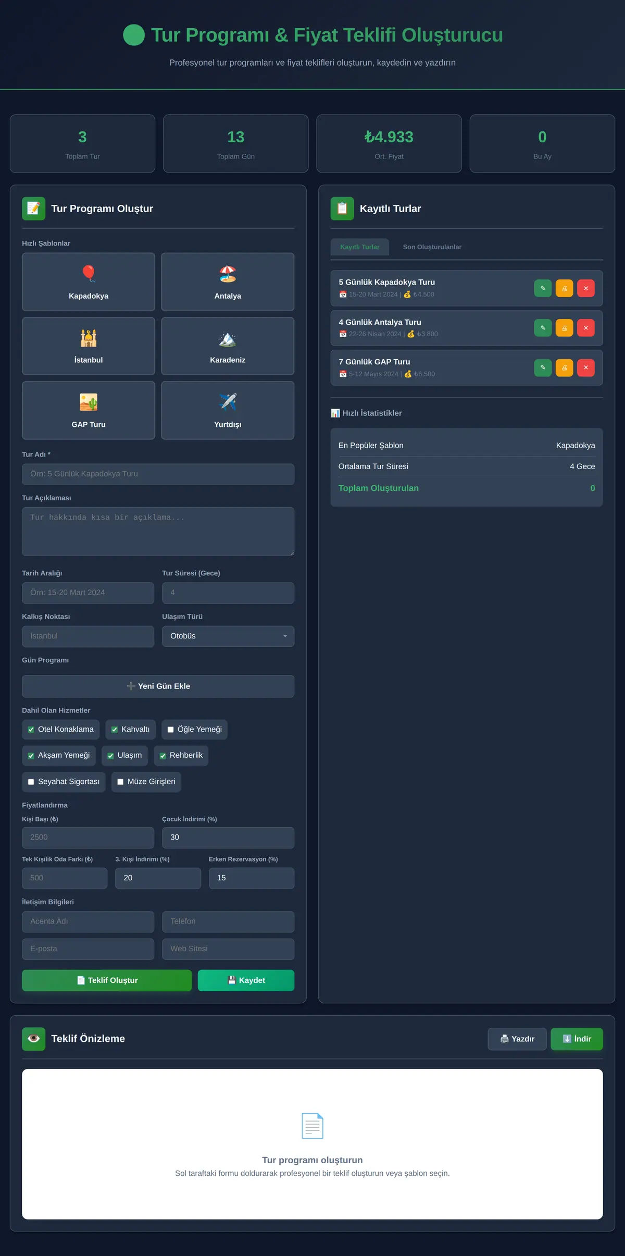Print the 7 Günlük GAP Turu entry

tap(564, 368)
